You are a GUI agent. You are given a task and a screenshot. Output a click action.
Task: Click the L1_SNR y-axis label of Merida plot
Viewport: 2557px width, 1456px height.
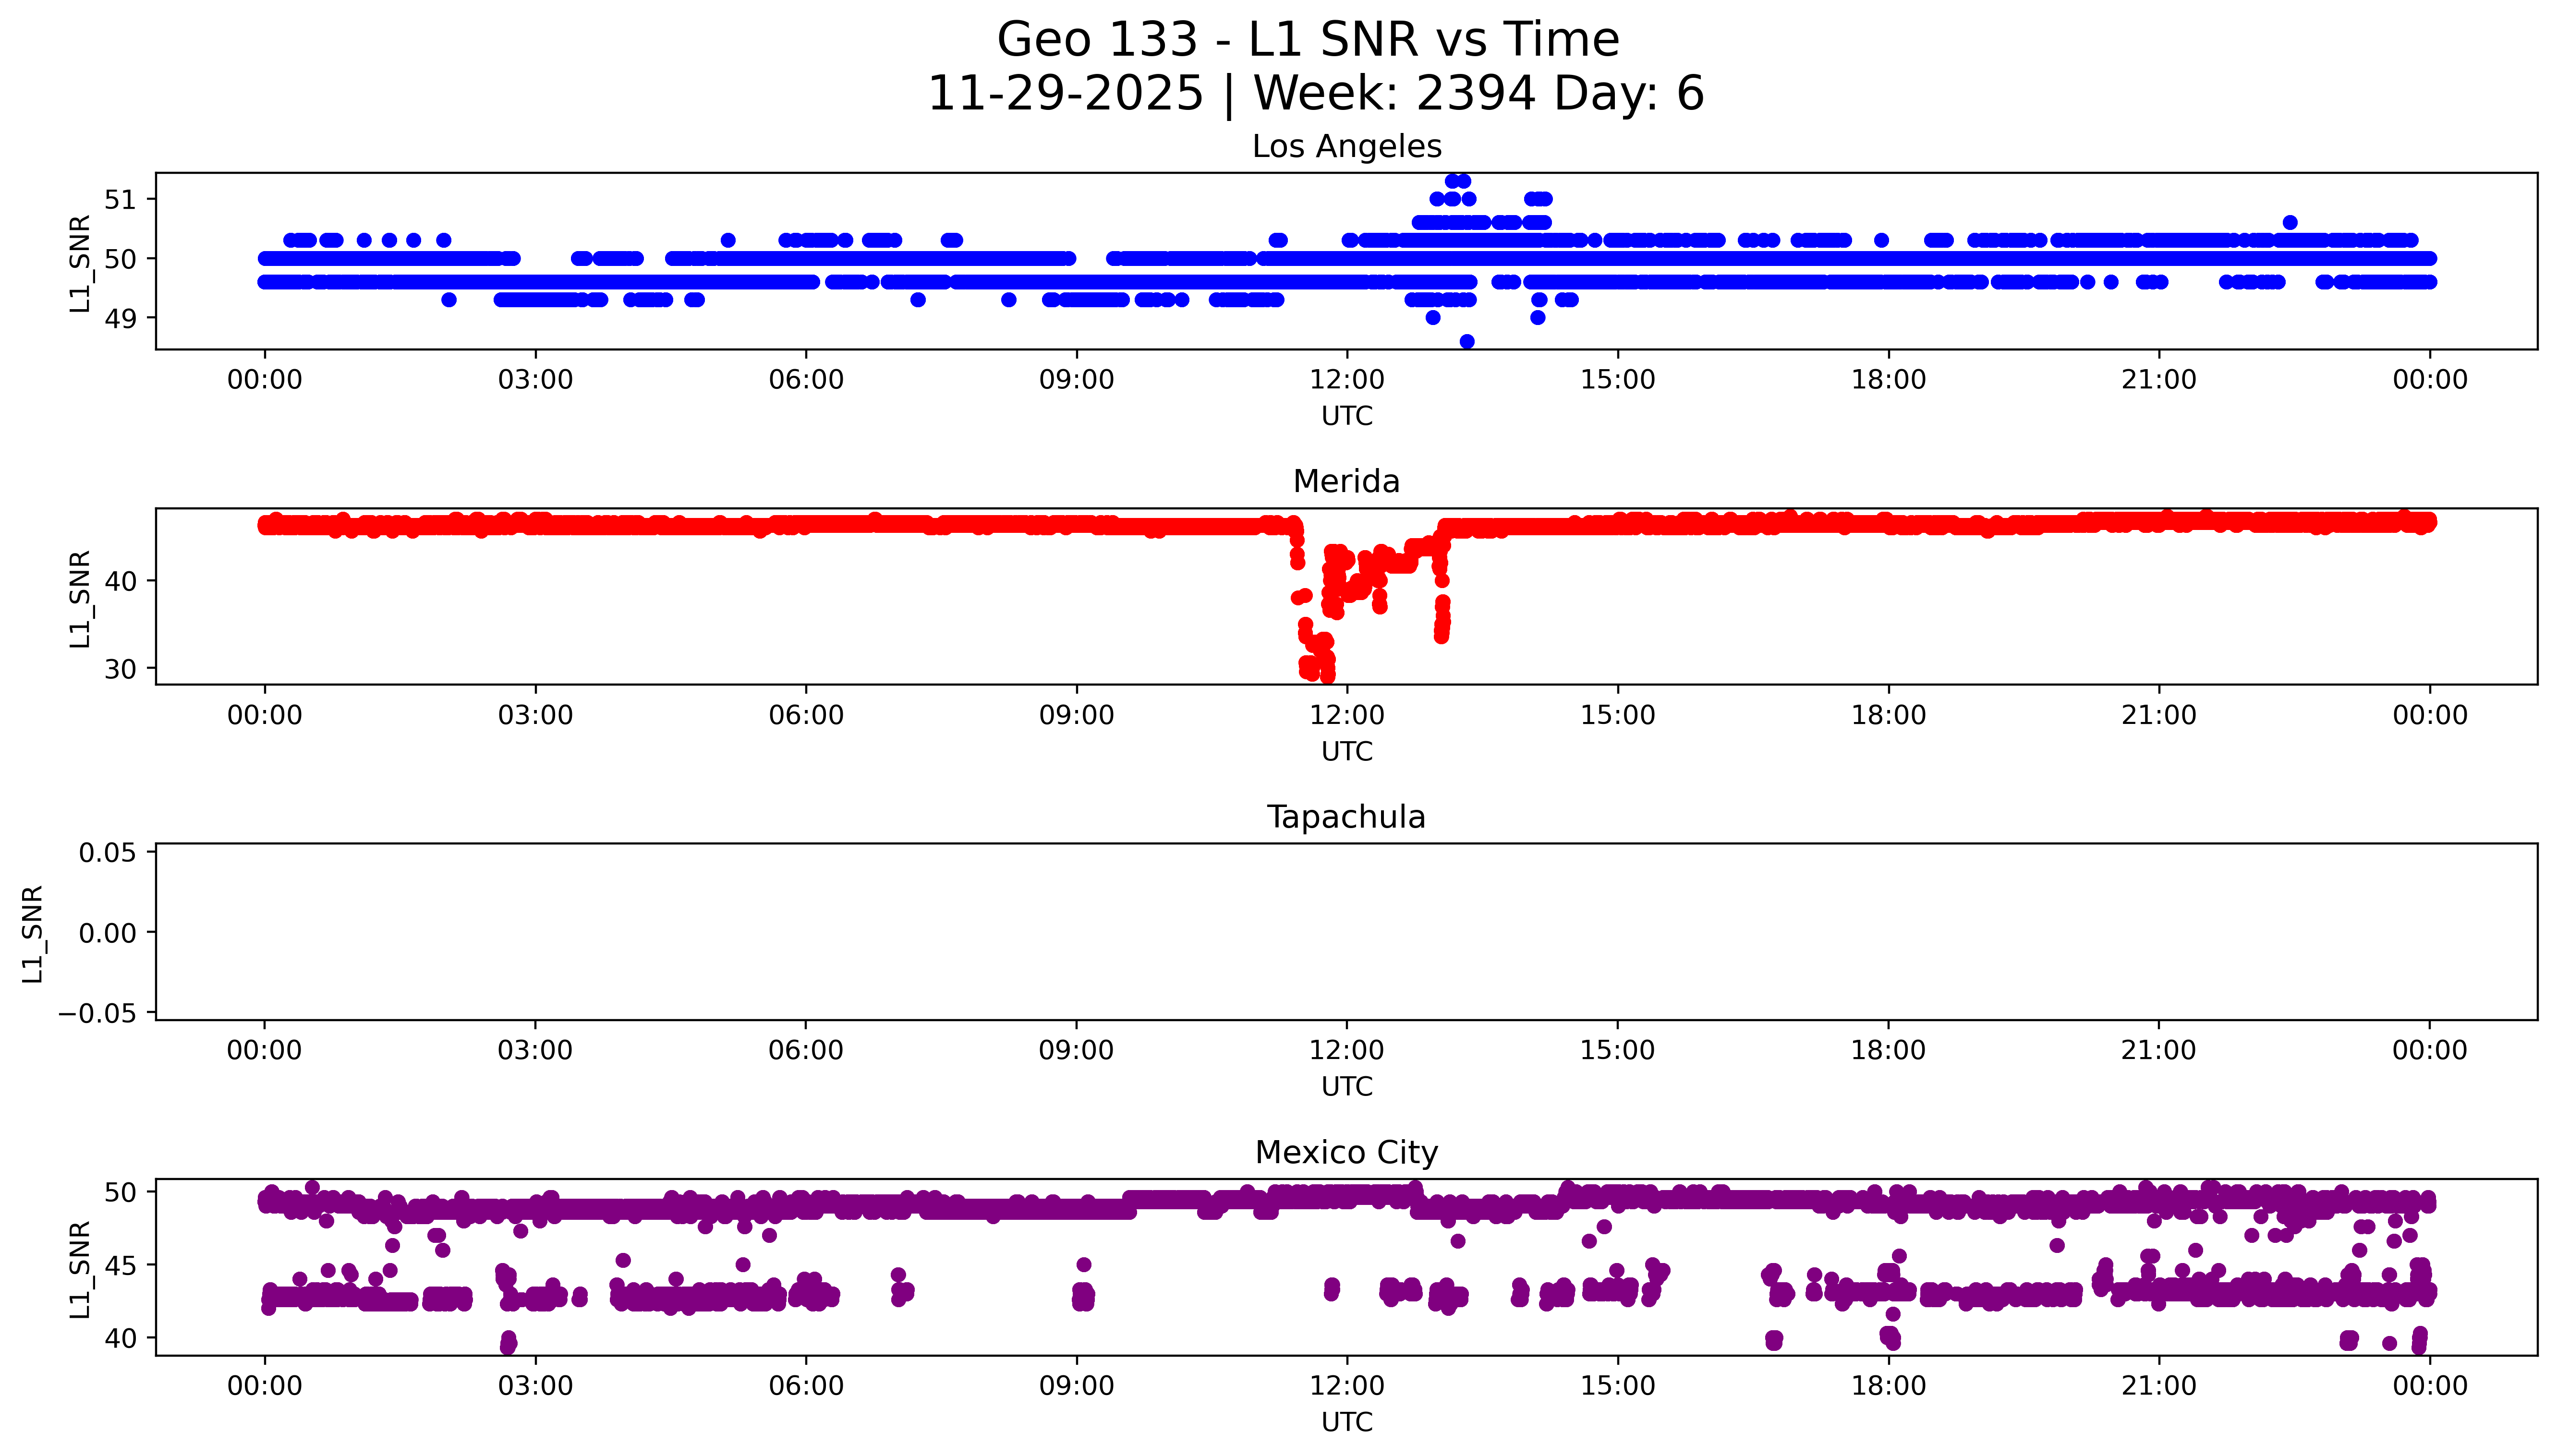(x=80, y=598)
